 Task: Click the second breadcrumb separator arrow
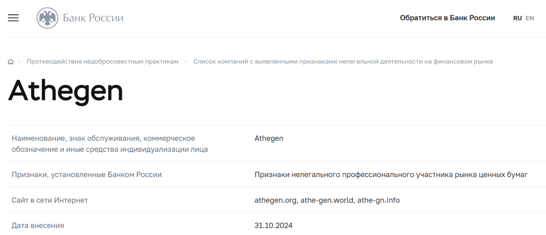point(186,62)
